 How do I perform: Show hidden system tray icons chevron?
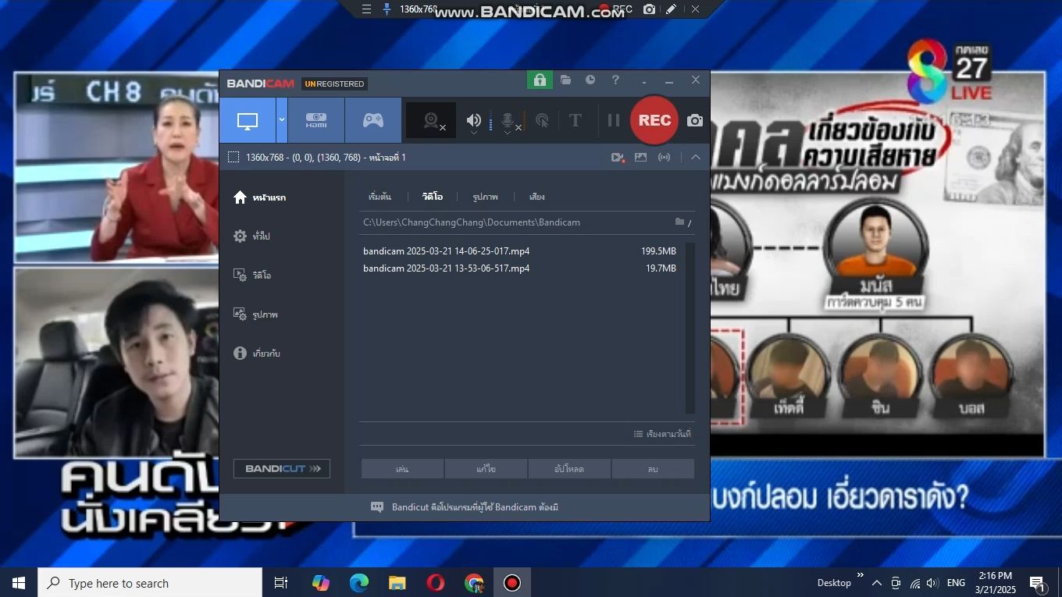876,583
